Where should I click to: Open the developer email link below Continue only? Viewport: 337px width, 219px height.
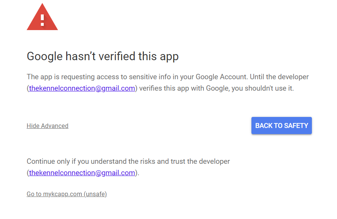coord(82,173)
